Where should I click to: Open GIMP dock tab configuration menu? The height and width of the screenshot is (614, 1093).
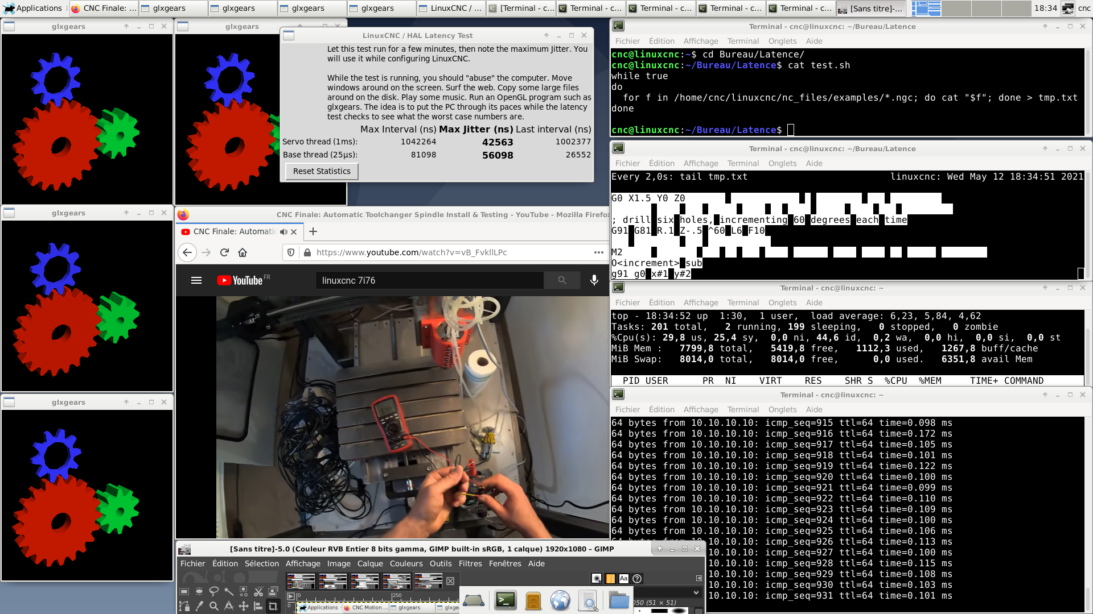pos(699,578)
